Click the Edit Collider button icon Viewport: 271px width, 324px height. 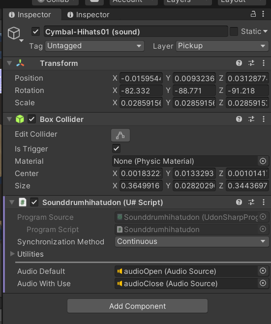(x=120, y=135)
